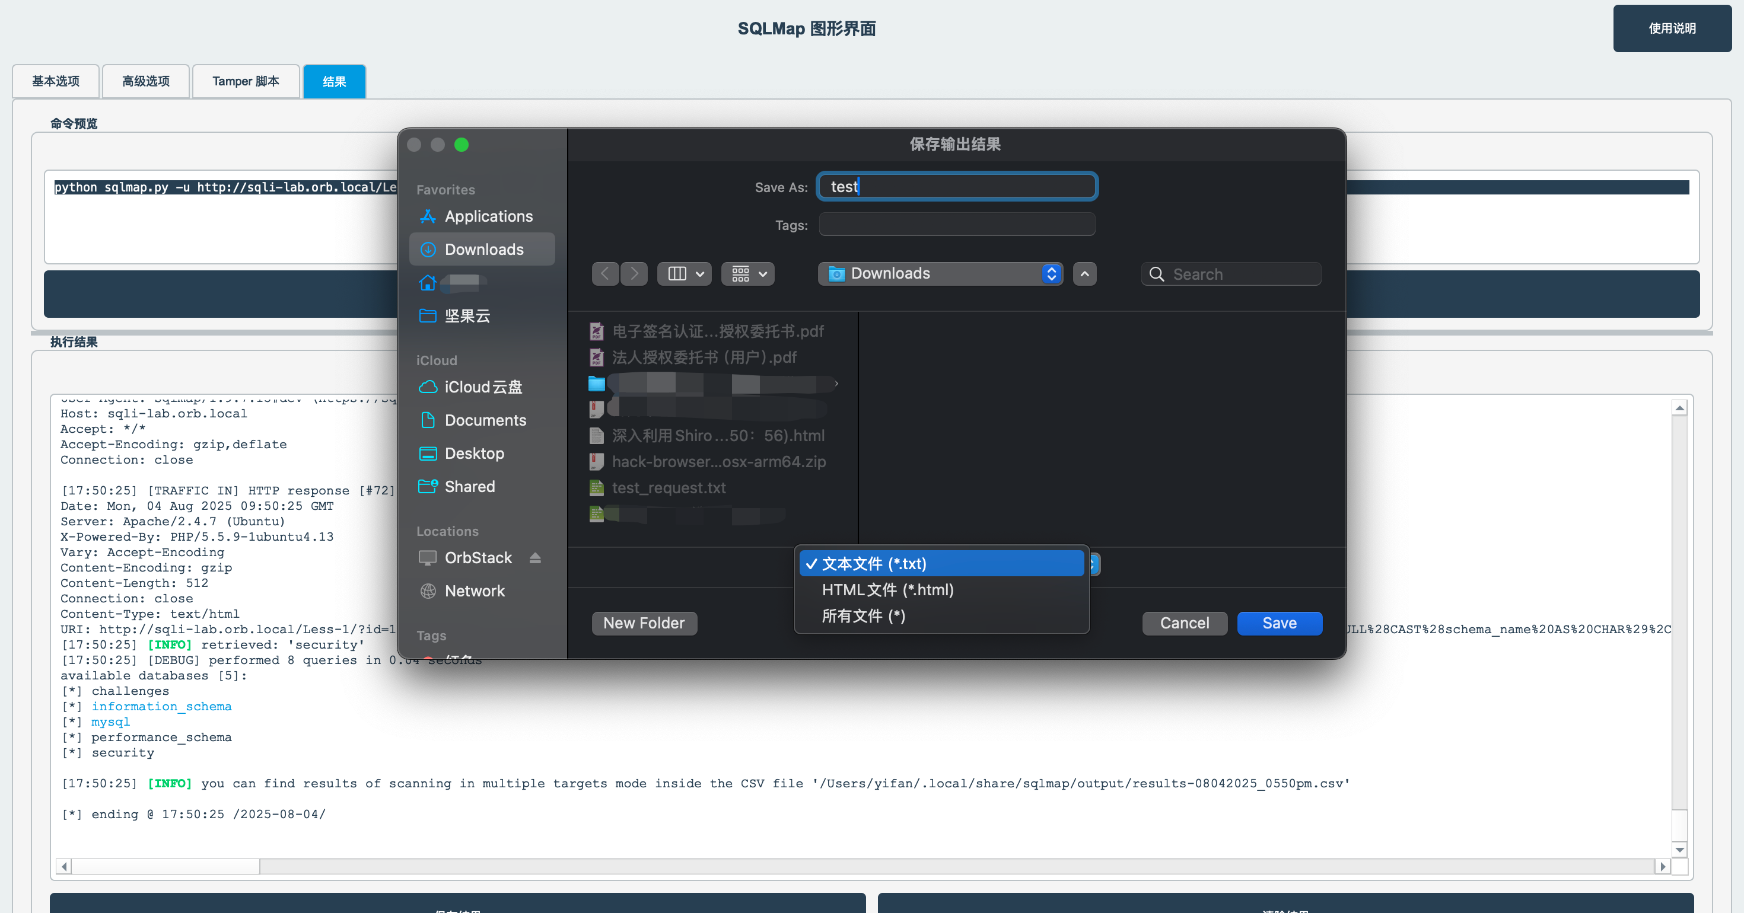Open the 坚果云 sidebar folder
Viewport: 1744px width, 913px height.
coord(468,315)
